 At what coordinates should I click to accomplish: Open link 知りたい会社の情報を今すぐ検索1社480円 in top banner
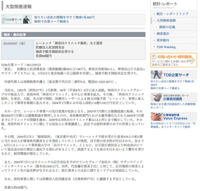[x=64, y=17]
